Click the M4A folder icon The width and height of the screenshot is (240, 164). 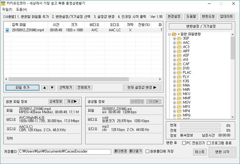pos(179,85)
